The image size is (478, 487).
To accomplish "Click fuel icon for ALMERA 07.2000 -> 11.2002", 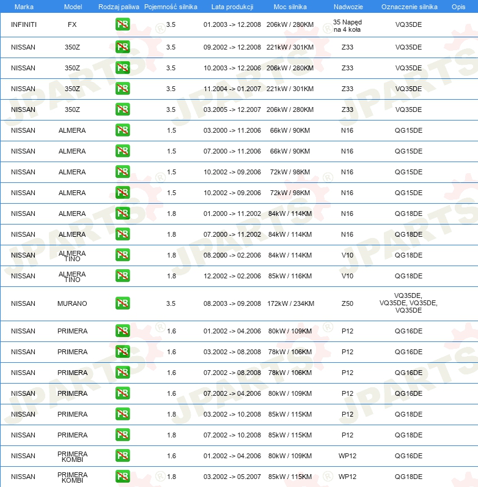I will [123, 234].
